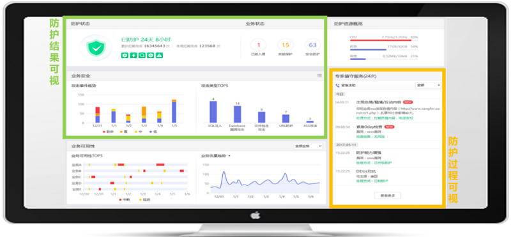Viewport: 511px width, 237px height.
Task: Click the large green shield checkmark icon
Action: (x=96, y=48)
